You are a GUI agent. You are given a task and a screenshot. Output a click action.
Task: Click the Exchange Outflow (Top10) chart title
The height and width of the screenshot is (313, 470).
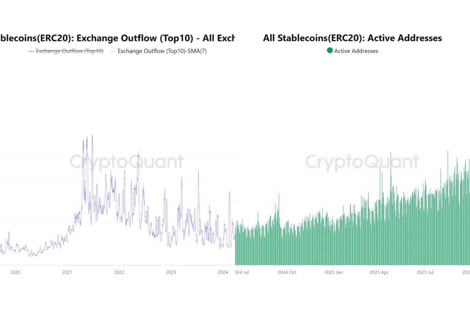point(117,38)
